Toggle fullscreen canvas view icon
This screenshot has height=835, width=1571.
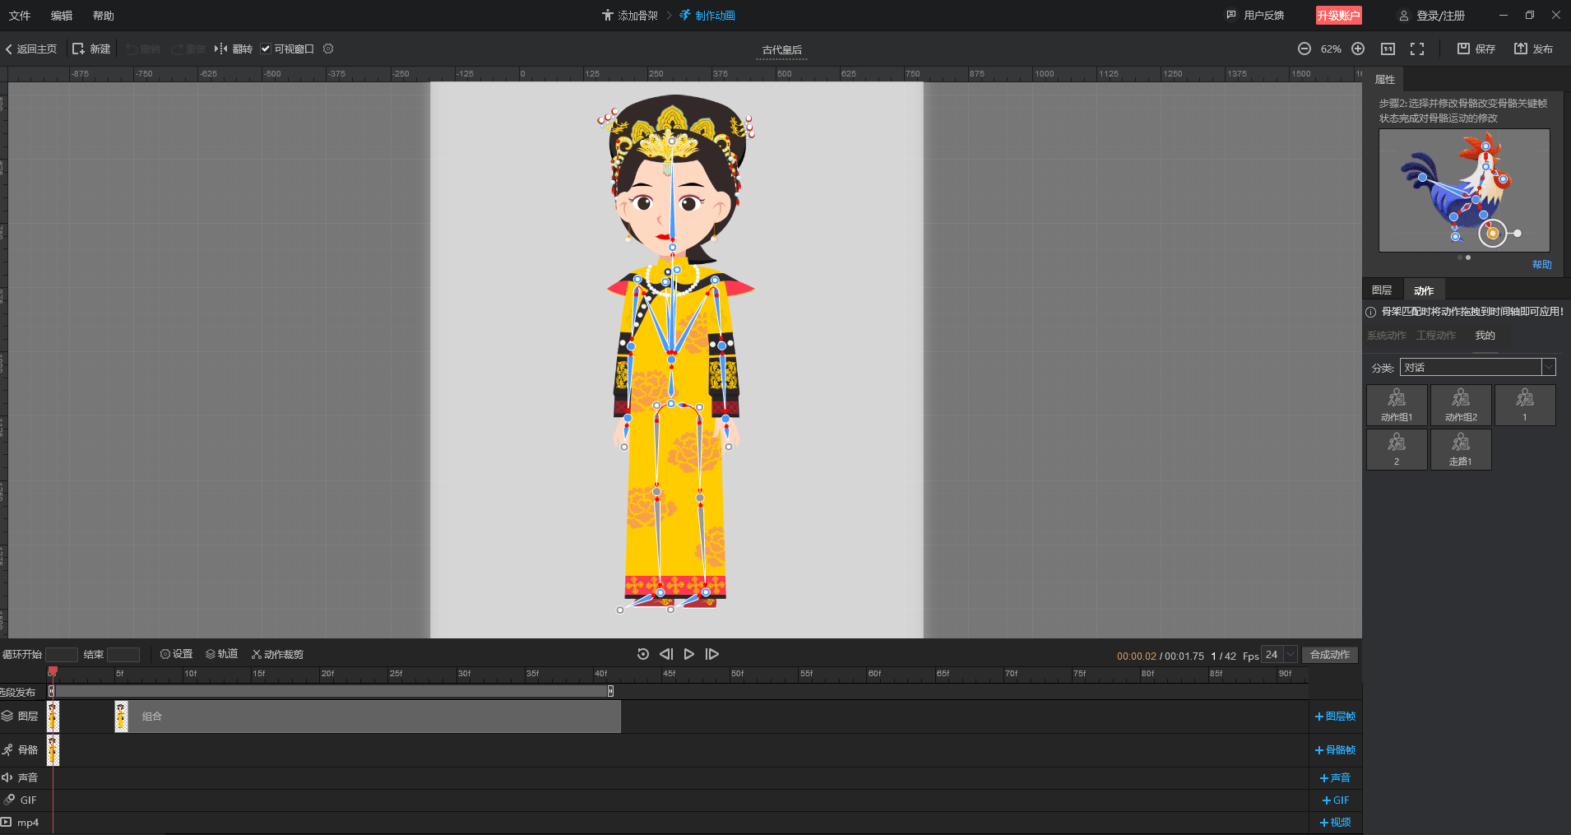[1417, 49]
